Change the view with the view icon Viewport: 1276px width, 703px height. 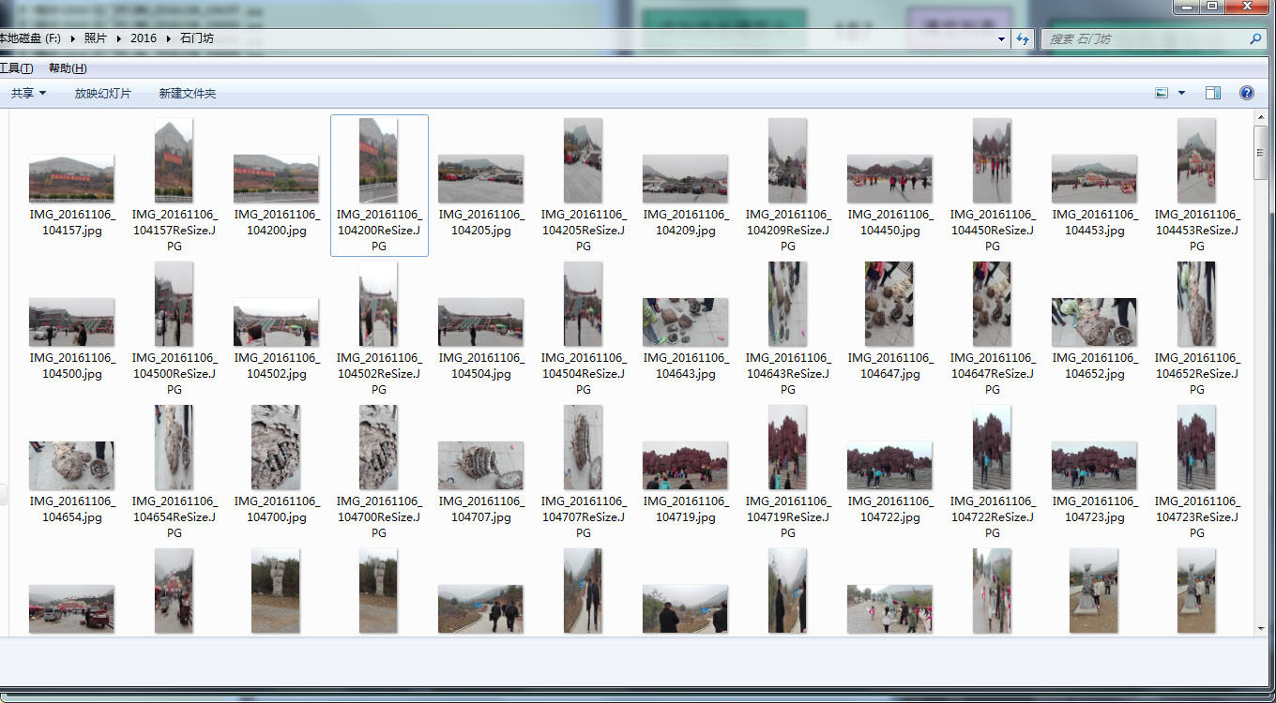coord(1162,93)
